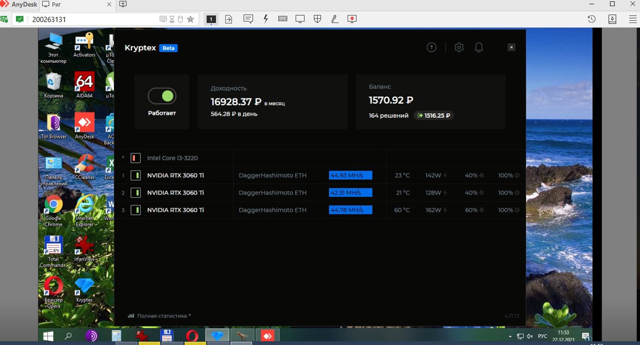The height and width of the screenshot is (345, 640).
Task: Click the 42.31 MH/s hashrate bar
Action: (350, 193)
